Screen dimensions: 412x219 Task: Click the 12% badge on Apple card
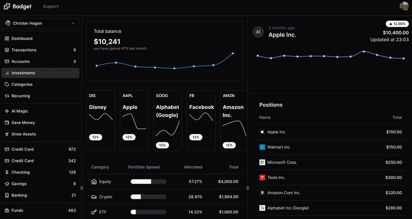click(129, 137)
